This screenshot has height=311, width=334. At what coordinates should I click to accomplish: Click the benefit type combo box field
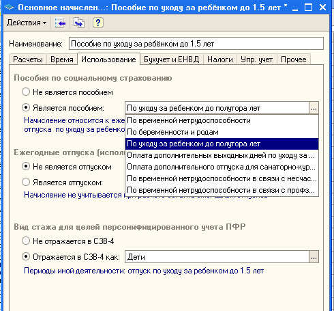pyautogui.click(x=217, y=108)
